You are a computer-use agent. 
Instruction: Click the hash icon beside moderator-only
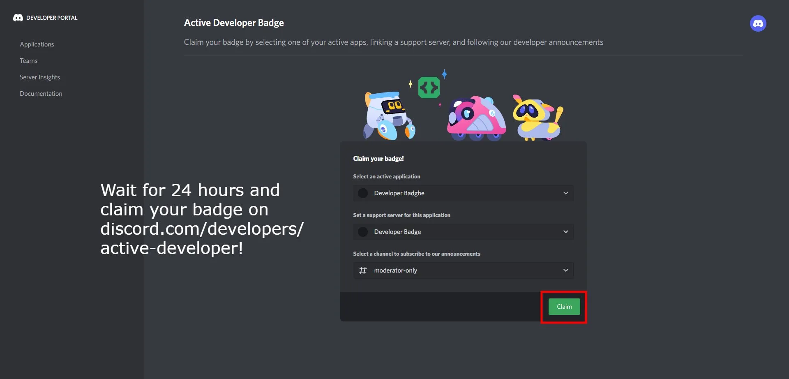[x=363, y=270]
